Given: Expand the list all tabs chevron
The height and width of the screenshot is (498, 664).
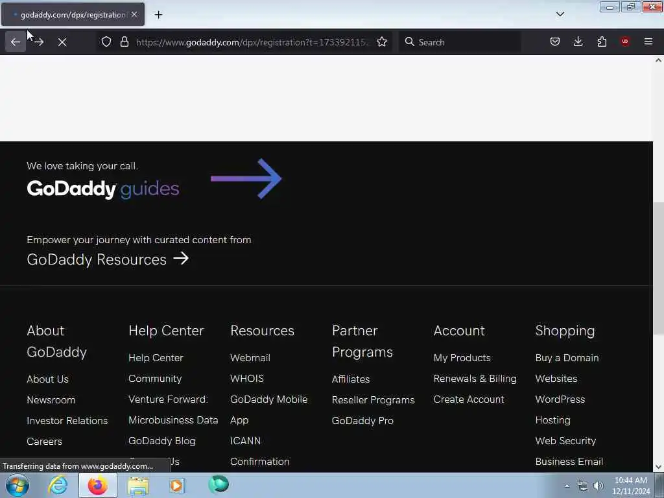Looking at the screenshot, I should [560, 14].
